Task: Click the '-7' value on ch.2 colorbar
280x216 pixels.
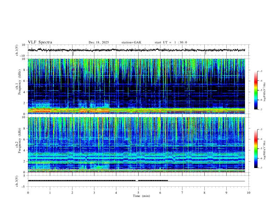Action: click(261, 168)
